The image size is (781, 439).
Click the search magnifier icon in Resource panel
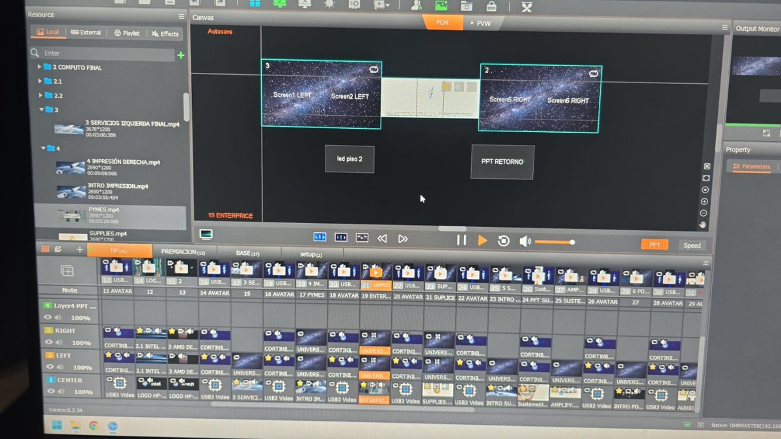(35, 53)
